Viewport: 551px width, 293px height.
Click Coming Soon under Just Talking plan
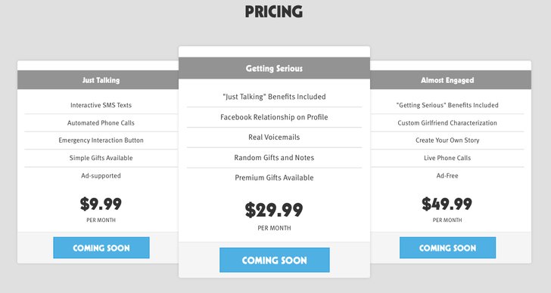101,248
